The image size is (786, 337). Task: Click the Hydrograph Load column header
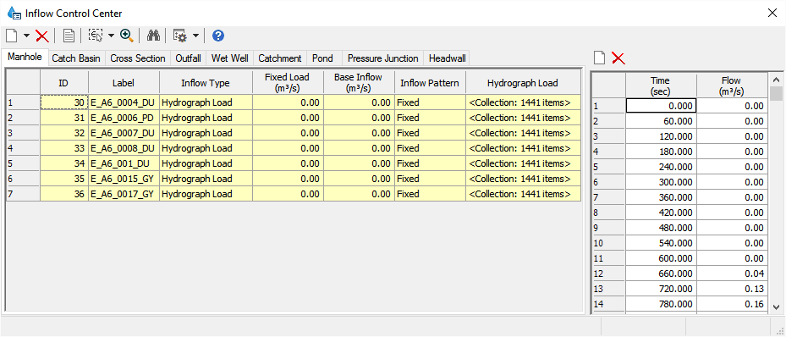click(523, 83)
